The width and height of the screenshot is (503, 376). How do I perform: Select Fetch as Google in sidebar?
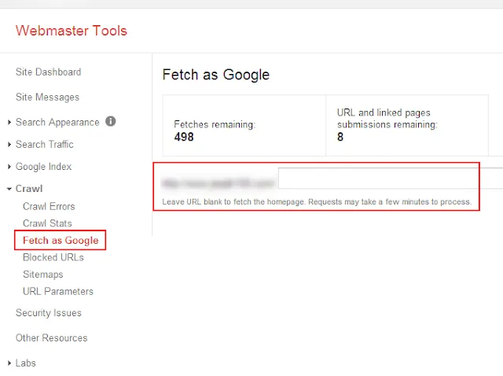pyautogui.click(x=61, y=240)
